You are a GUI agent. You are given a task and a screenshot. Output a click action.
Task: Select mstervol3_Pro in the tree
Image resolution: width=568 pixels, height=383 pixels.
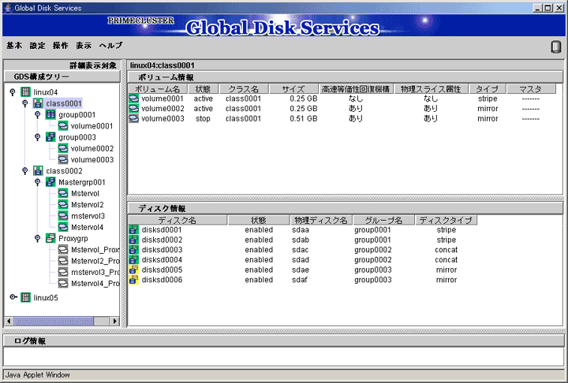pos(95,272)
